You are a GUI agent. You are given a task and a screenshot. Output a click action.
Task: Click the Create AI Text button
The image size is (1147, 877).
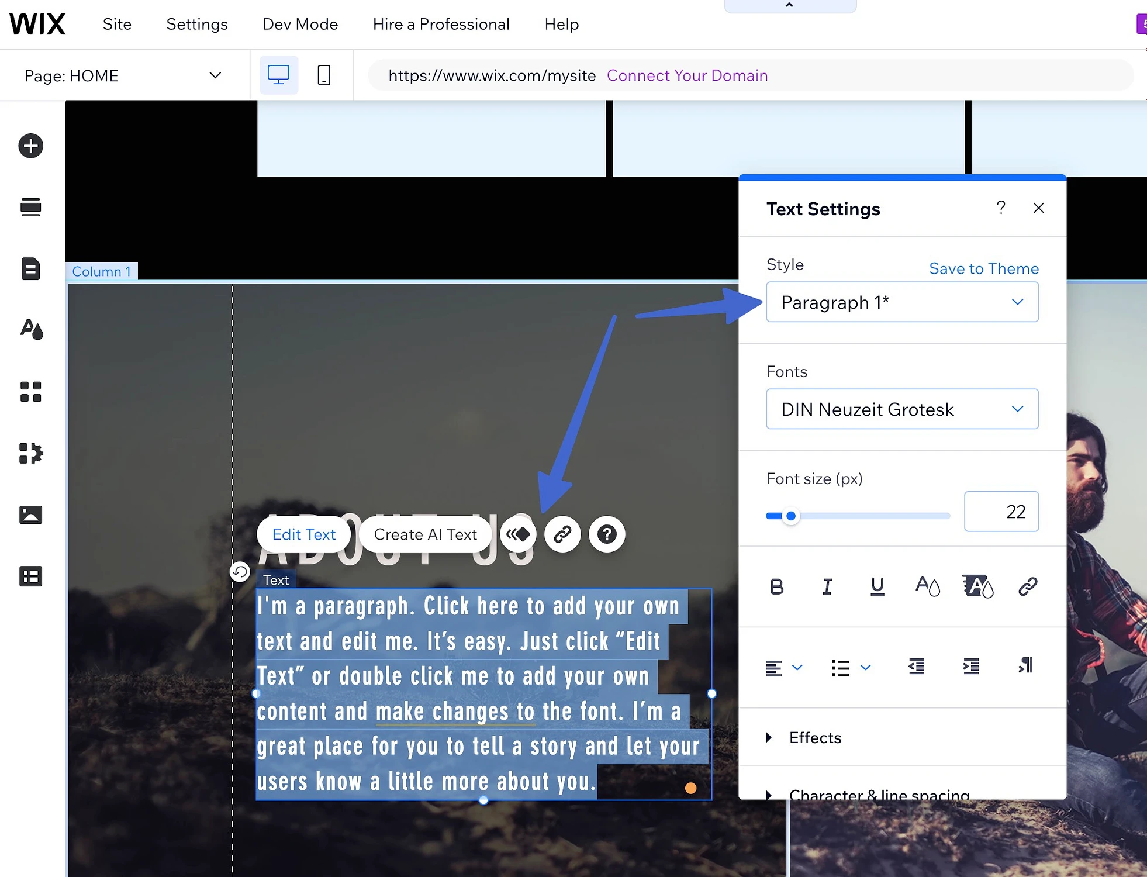426,534
